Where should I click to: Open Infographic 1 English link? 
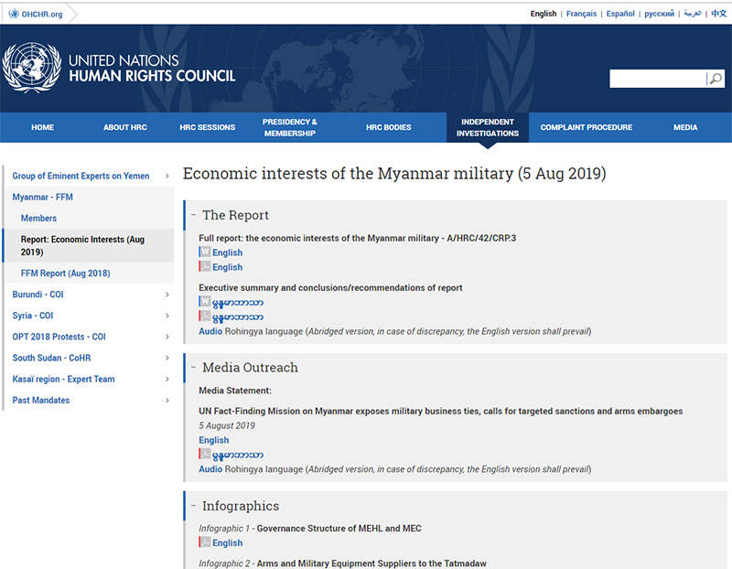pos(227,542)
